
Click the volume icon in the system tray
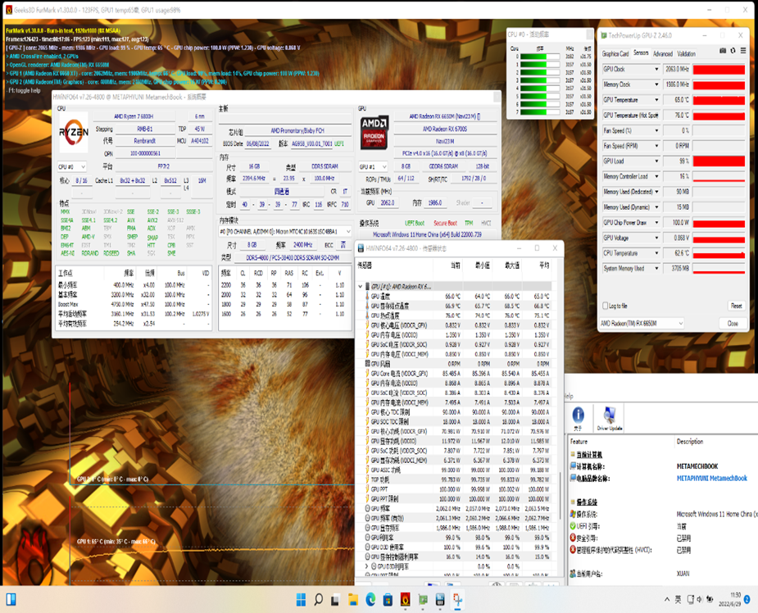click(700, 599)
